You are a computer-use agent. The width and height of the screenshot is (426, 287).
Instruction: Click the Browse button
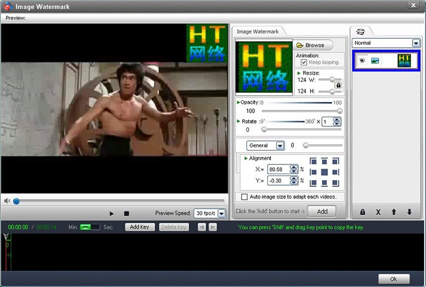tap(313, 46)
